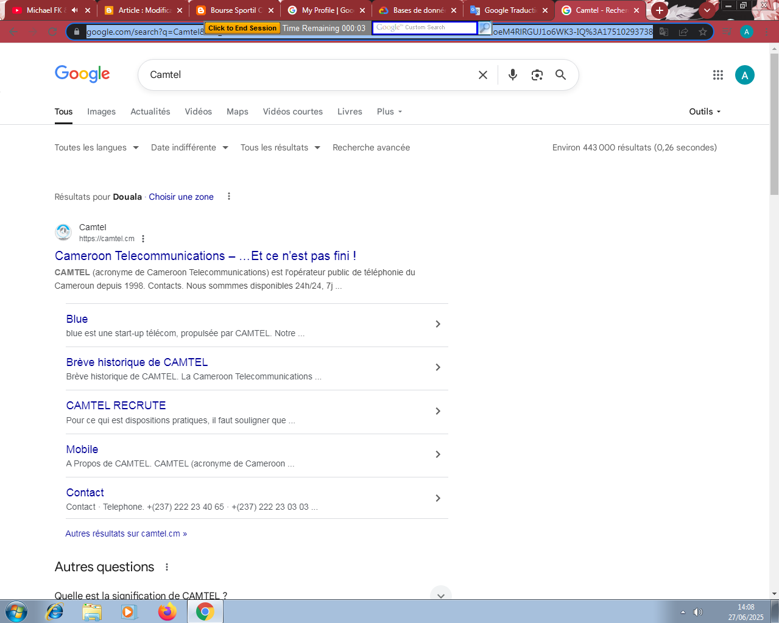
Task: Open the Plus more tabs dropdown
Action: pyautogui.click(x=389, y=111)
